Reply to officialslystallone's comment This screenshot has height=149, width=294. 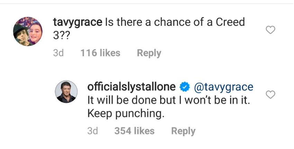pos(183,131)
